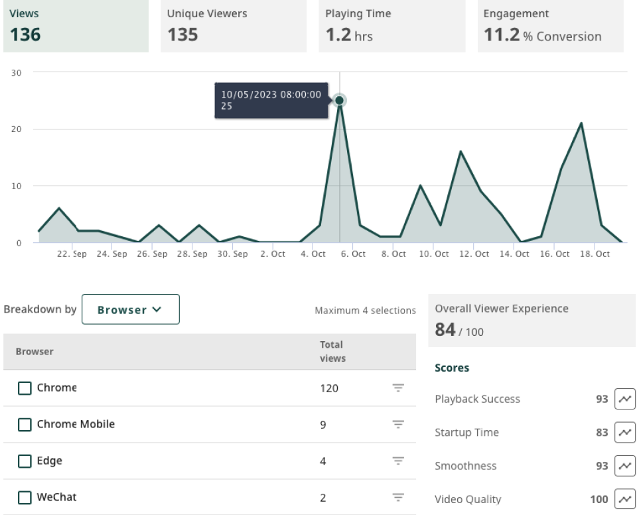Click the 10/05/2023 08:00:00 tooltip
The height and width of the screenshot is (515, 637).
tap(271, 100)
